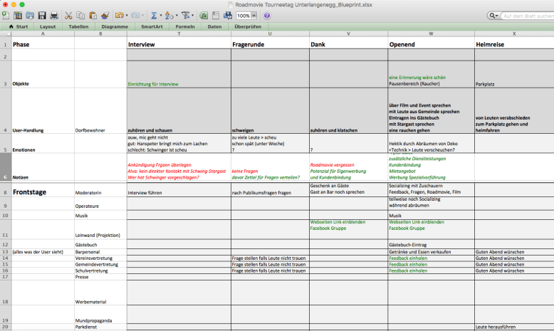Screen dimensions: 554x331
Task: Create a new workbook
Action: tap(6, 15)
